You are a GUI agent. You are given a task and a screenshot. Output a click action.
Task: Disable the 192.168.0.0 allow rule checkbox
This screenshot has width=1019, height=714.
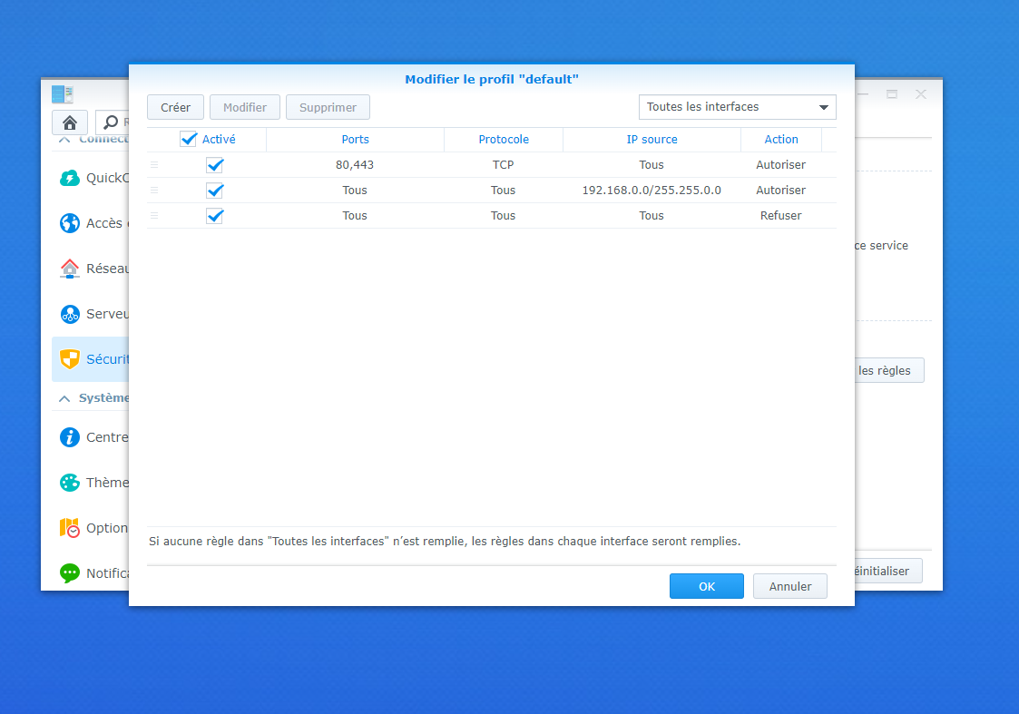[x=215, y=191]
